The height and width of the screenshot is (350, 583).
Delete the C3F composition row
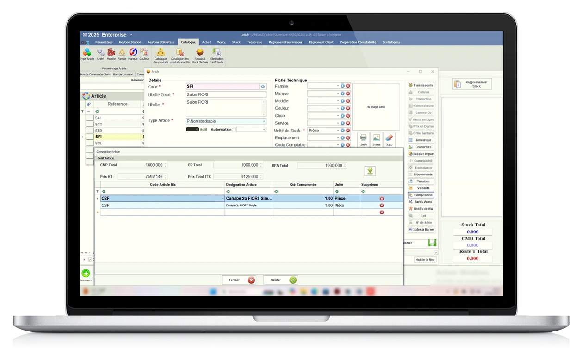382,206
